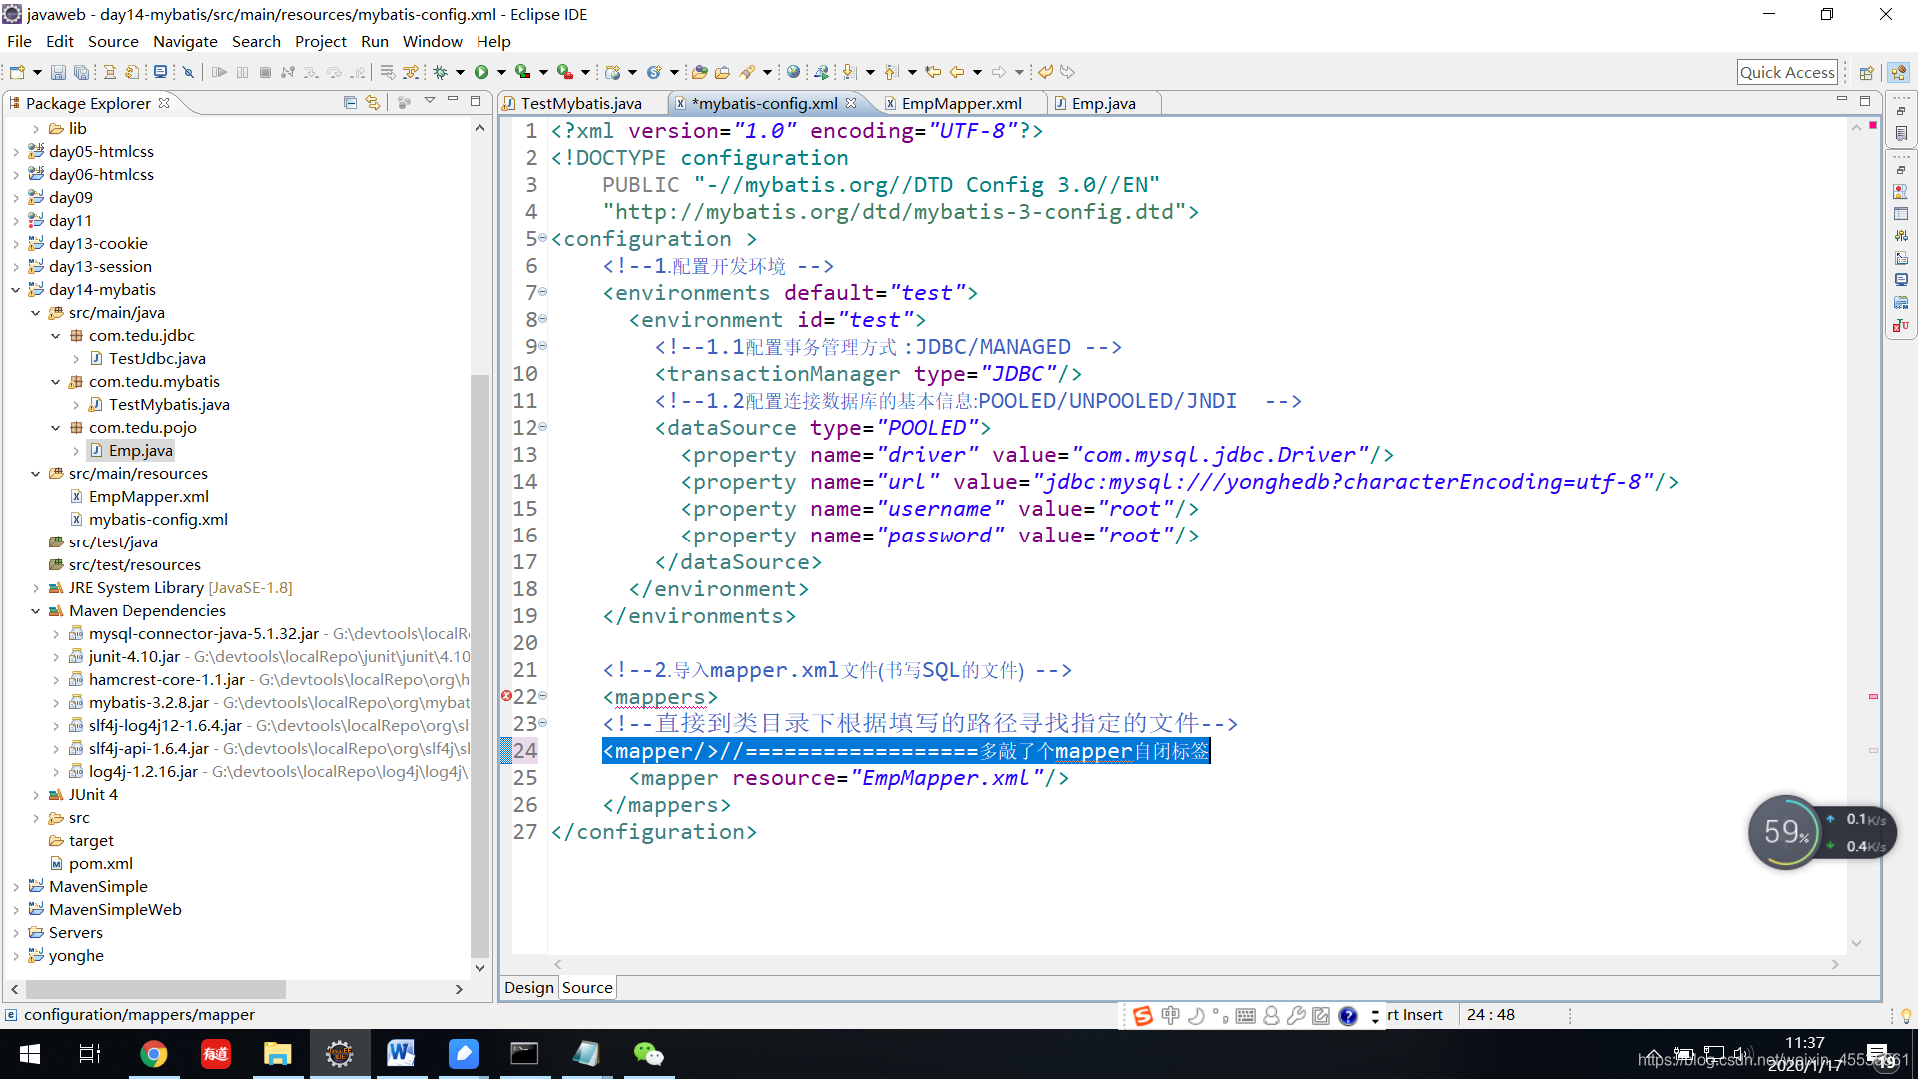
Task: Click the Debug bug icon
Action: pos(440,72)
